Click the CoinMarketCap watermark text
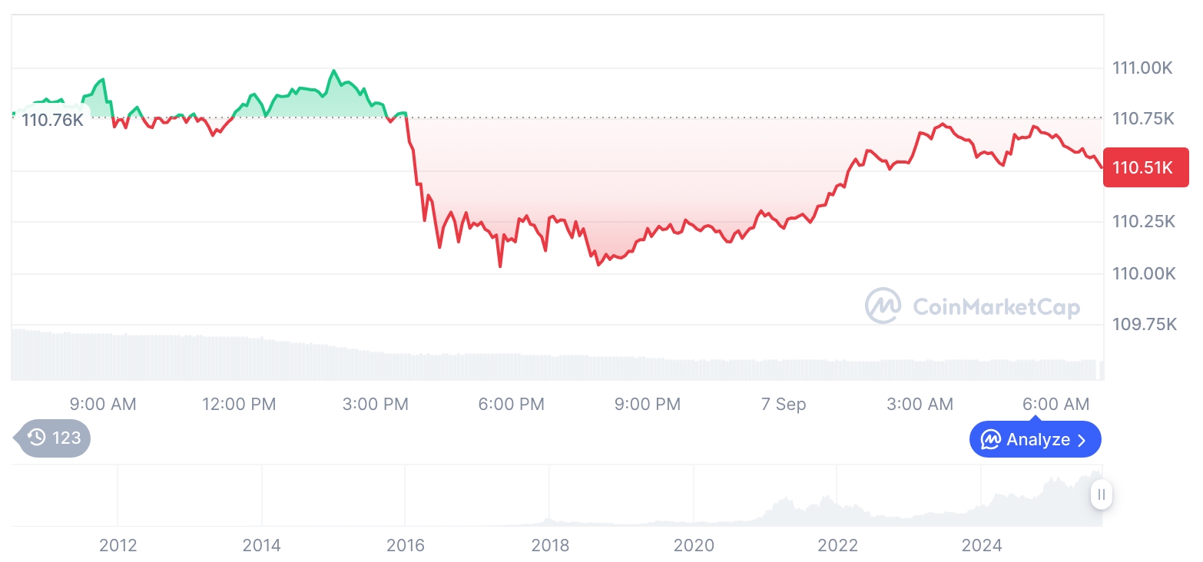This screenshot has height=562, width=1203. (996, 307)
